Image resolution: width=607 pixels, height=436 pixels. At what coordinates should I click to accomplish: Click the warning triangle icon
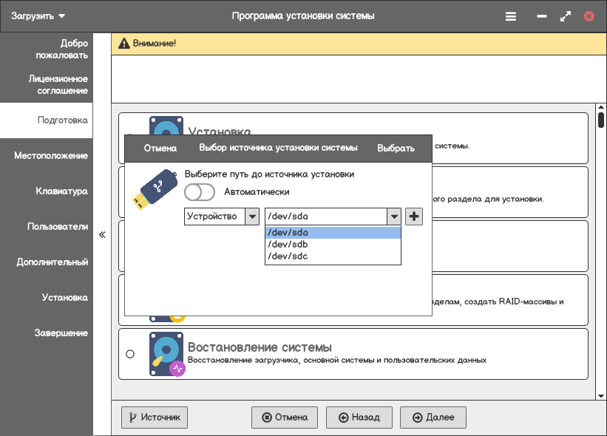pyautogui.click(x=123, y=44)
